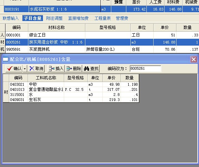The height and width of the screenshot is (167, 199).
Task: Click the 删除 delete button
Action: (x=74, y=69)
